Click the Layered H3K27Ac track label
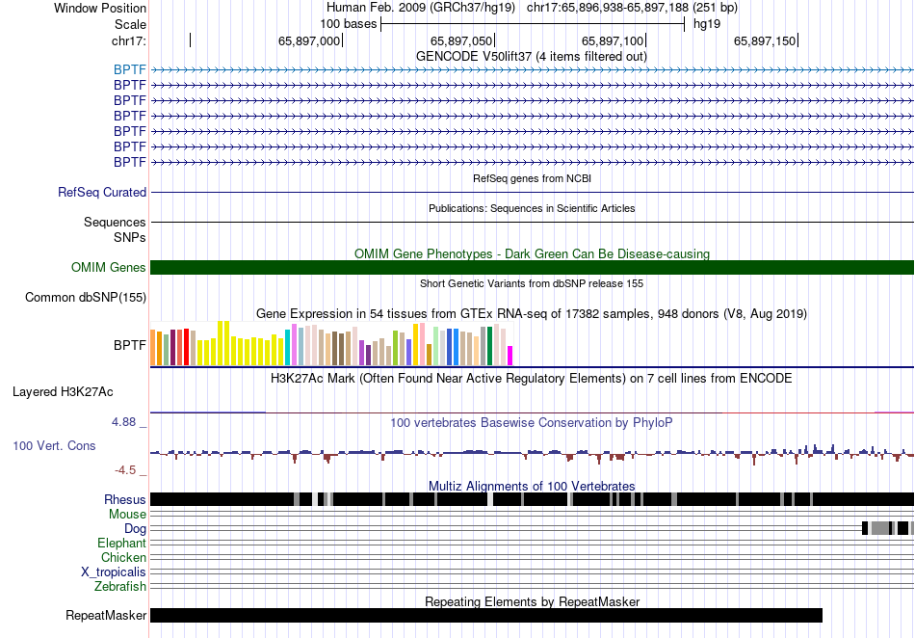Screen dimensions: 915x638 coord(63,391)
